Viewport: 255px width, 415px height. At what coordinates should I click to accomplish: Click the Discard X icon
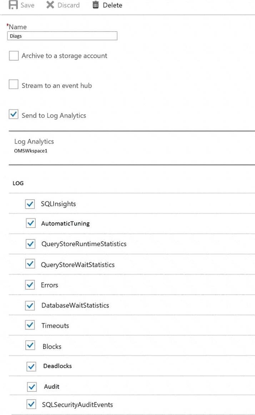click(50, 5)
